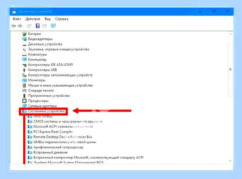Select Видеоадаптеры in the device tree
This screenshot has width=242, height=179.
[x=40, y=39]
